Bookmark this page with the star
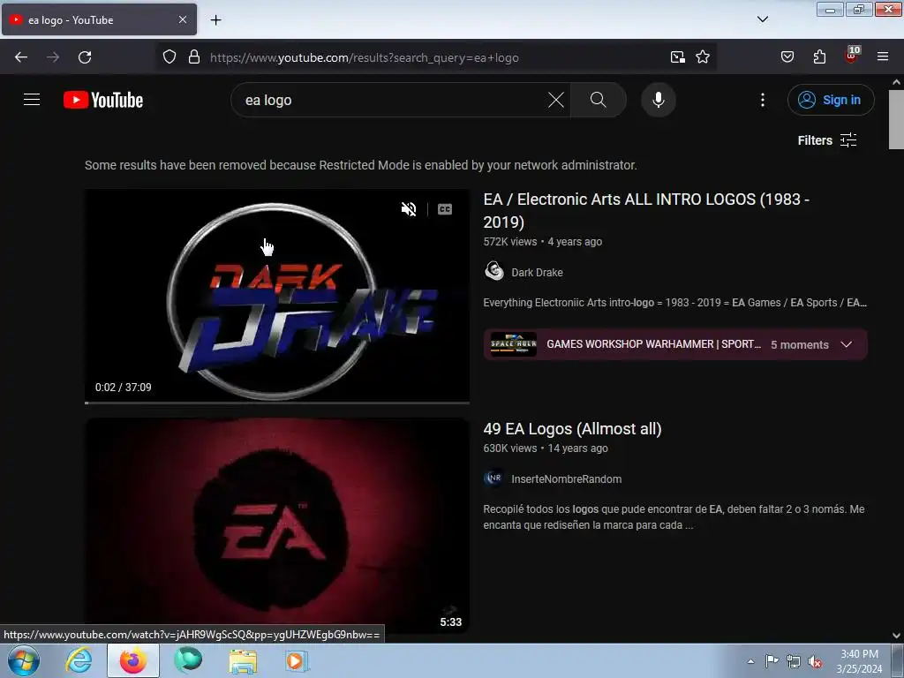 click(702, 57)
